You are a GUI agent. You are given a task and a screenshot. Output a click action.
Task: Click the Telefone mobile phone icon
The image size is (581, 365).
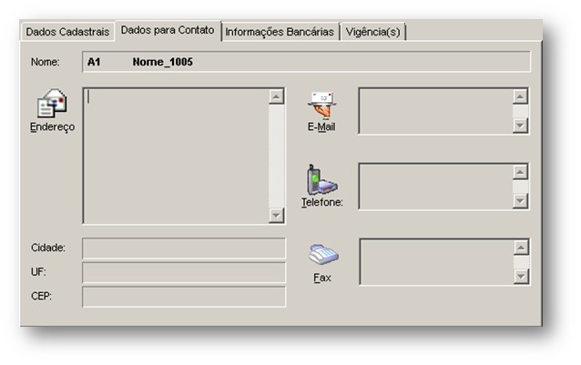tap(321, 180)
